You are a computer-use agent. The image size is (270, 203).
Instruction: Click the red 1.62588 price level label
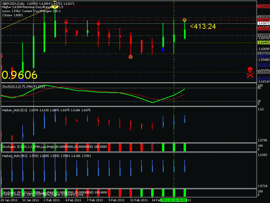coord(264,6)
